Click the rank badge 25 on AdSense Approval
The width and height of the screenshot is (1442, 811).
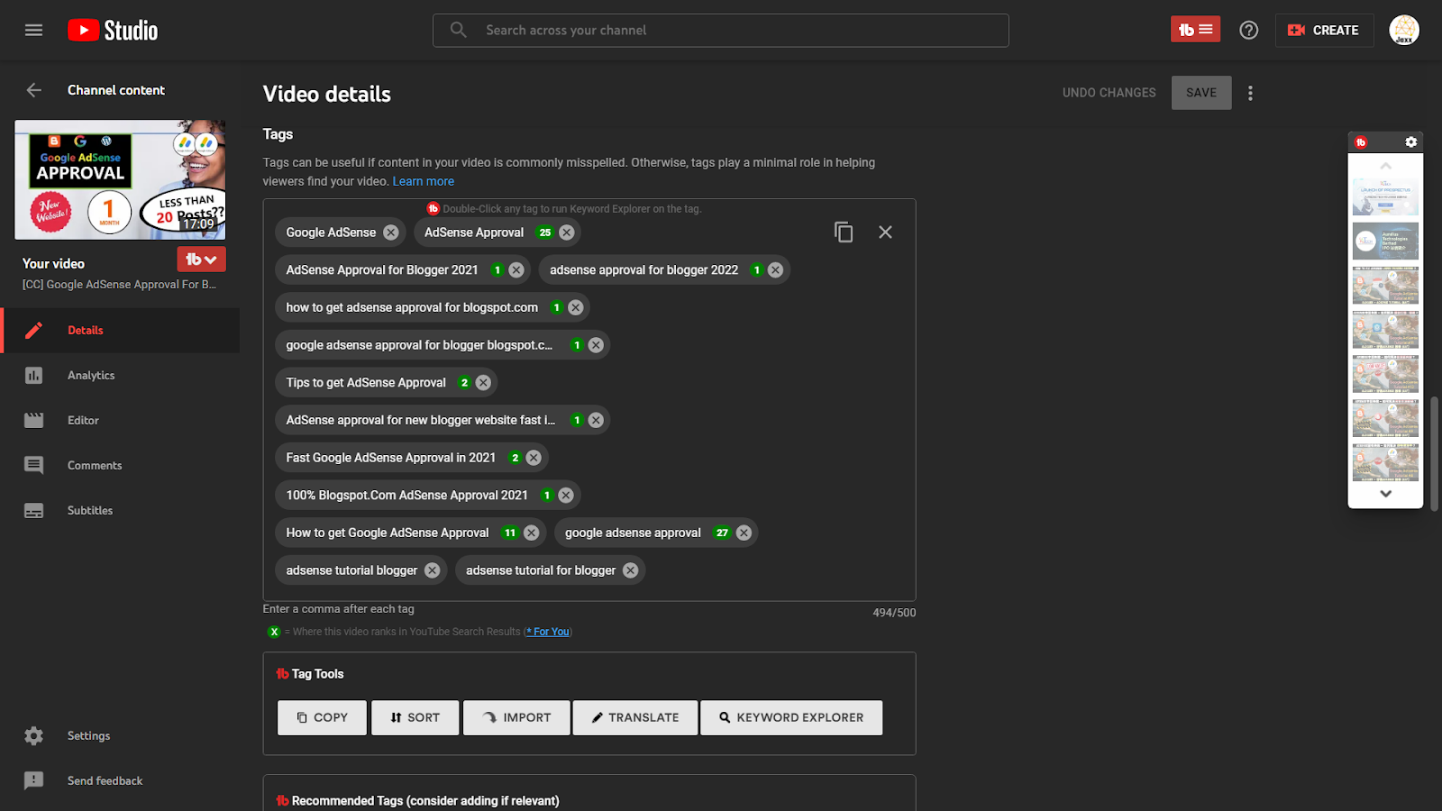[x=544, y=232]
